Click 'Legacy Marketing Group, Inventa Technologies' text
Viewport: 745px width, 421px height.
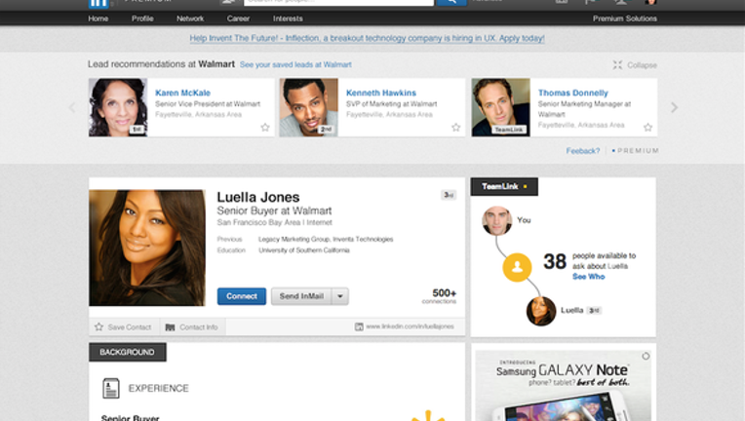(326, 239)
